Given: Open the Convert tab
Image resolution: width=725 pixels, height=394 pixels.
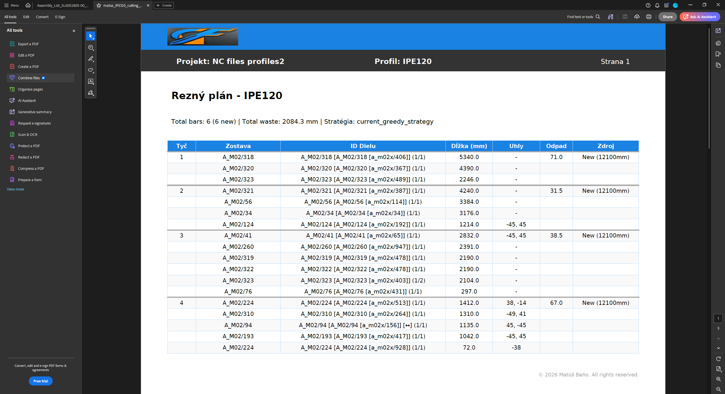Looking at the screenshot, I should [x=42, y=17].
